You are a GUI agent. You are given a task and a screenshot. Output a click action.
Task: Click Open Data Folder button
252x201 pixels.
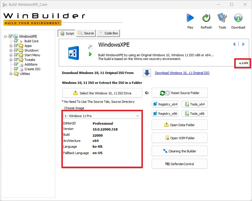pyautogui.click(x=180, y=125)
